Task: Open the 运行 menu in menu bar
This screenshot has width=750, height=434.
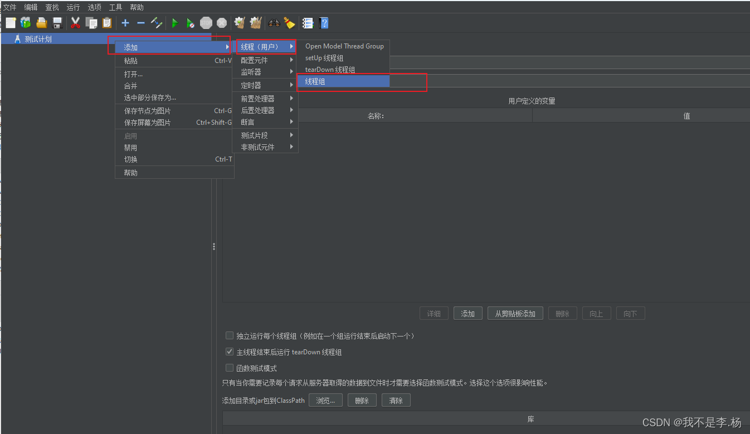Action: click(x=73, y=7)
